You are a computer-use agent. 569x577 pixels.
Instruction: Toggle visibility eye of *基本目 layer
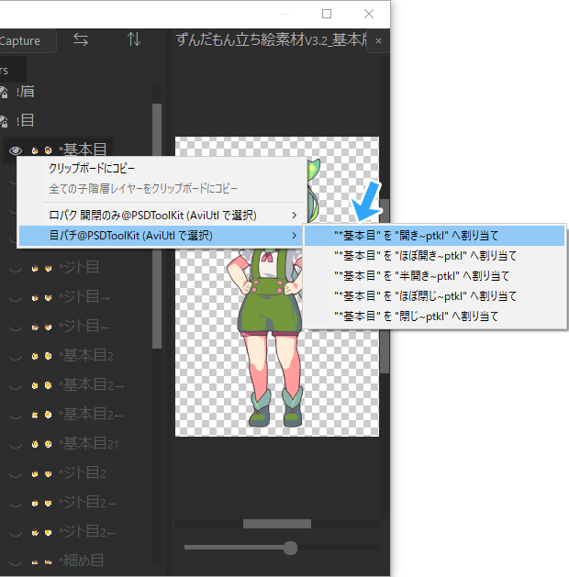(x=16, y=150)
